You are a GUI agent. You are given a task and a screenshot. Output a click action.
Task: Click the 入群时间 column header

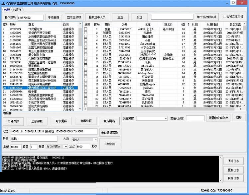[212, 25]
